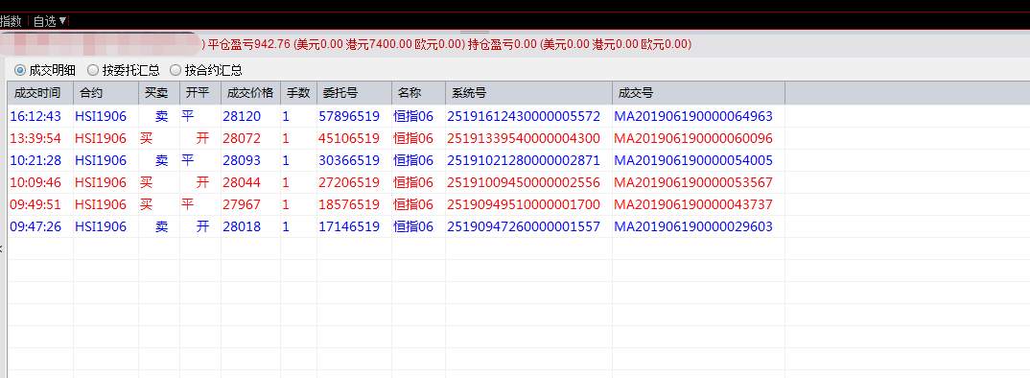Viewport: 1030px width, 378px height.
Task: Click the 合约 column header
Action: (105, 93)
